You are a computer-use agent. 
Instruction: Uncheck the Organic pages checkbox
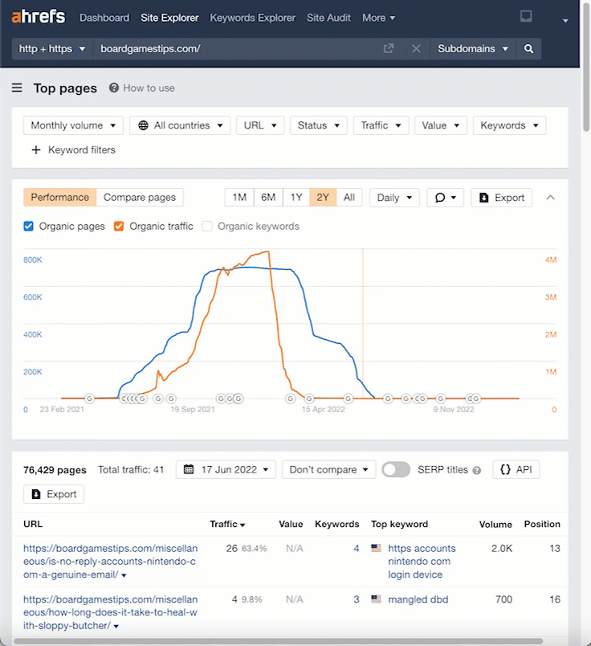[29, 227]
